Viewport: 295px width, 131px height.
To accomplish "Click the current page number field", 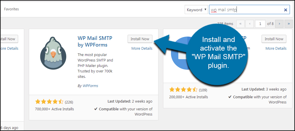I will coord(260,24).
